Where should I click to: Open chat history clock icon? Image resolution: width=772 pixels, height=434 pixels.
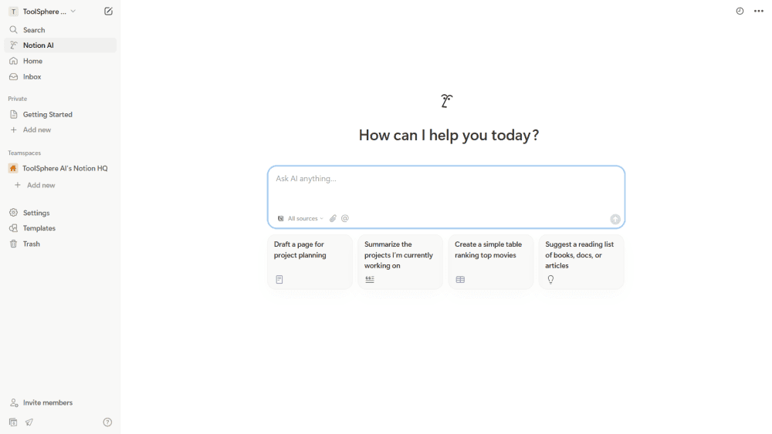[740, 12]
